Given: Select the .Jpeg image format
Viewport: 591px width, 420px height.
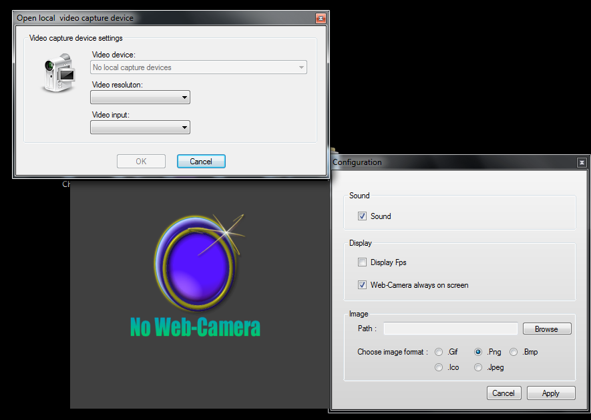Looking at the screenshot, I should click(478, 367).
